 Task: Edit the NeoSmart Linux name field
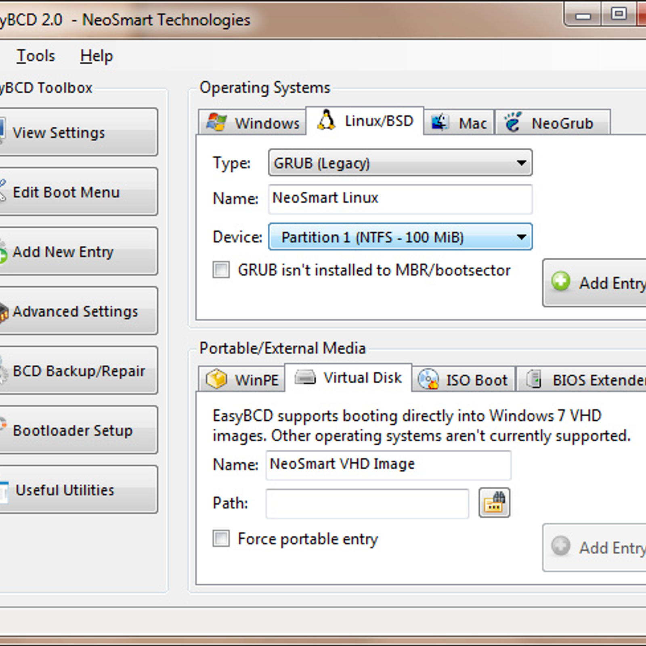tap(400, 199)
